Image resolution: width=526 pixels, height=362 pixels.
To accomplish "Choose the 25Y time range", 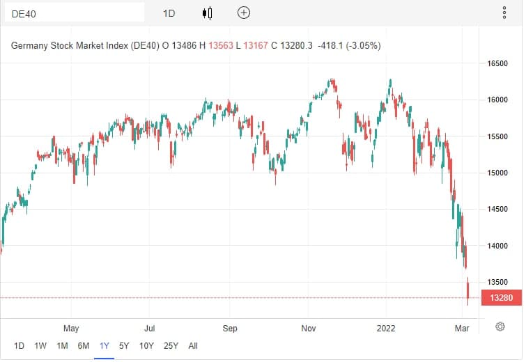I will [x=171, y=345].
